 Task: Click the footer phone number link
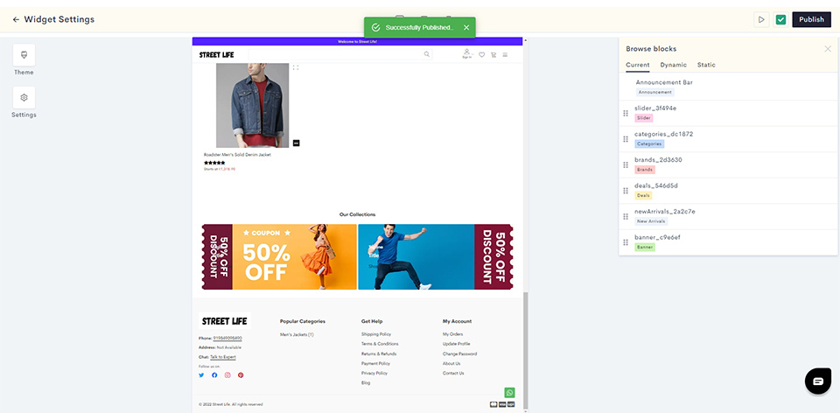(227, 338)
